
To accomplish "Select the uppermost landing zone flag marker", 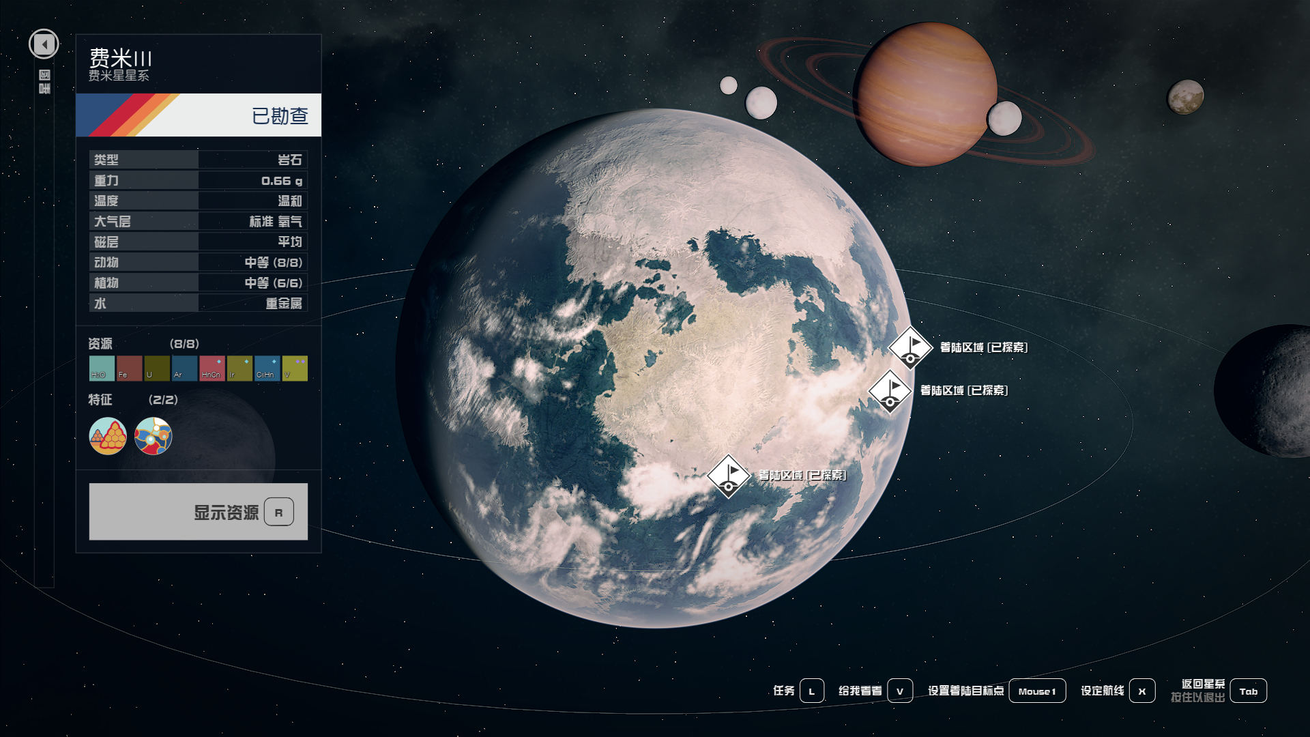I will [x=911, y=348].
